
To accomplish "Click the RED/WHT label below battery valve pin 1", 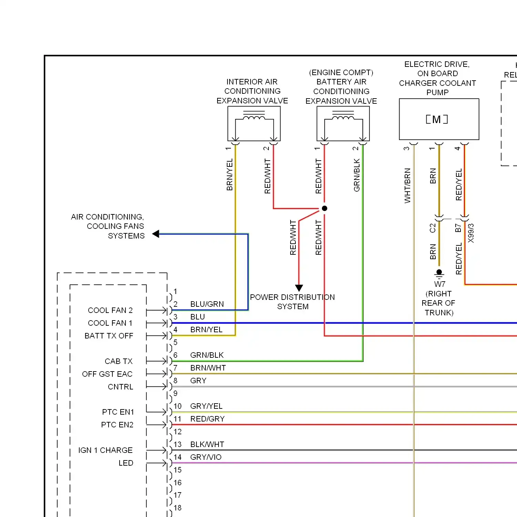I will click(319, 176).
